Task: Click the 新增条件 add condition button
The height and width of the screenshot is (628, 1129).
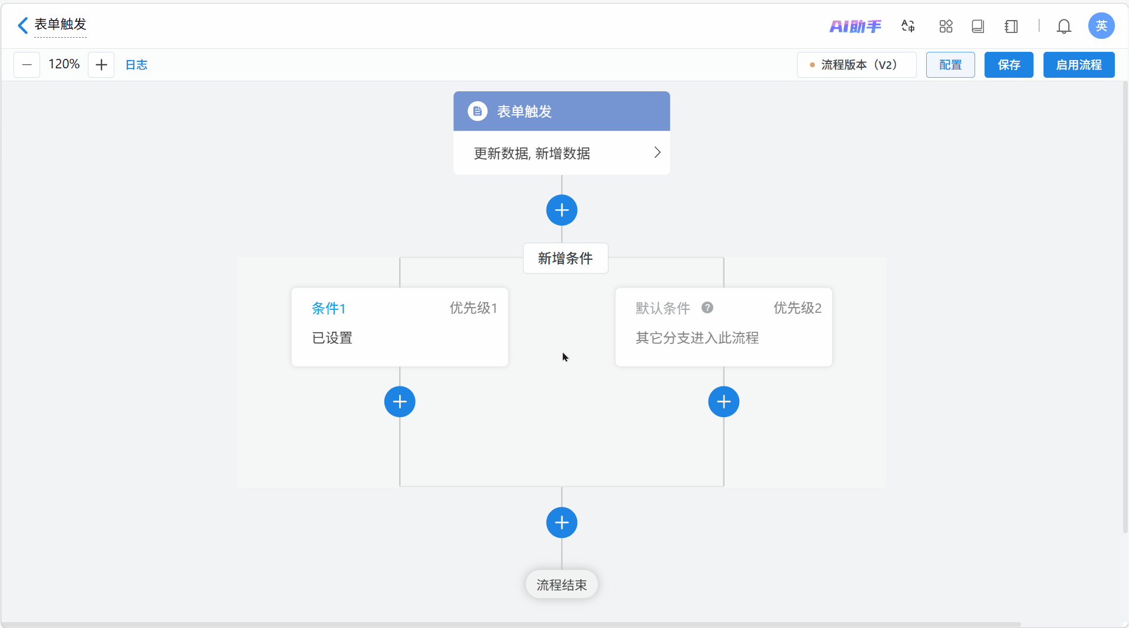Action: 565,259
